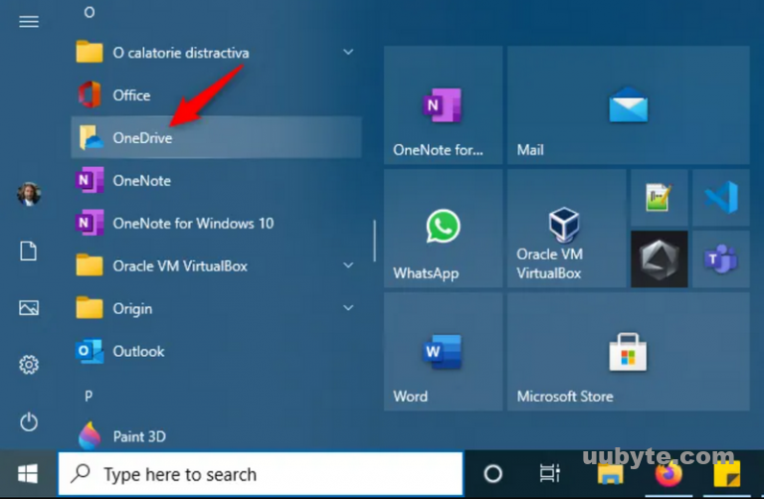Launch the Visual Studio Code small tile

pyautogui.click(x=720, y=198)
